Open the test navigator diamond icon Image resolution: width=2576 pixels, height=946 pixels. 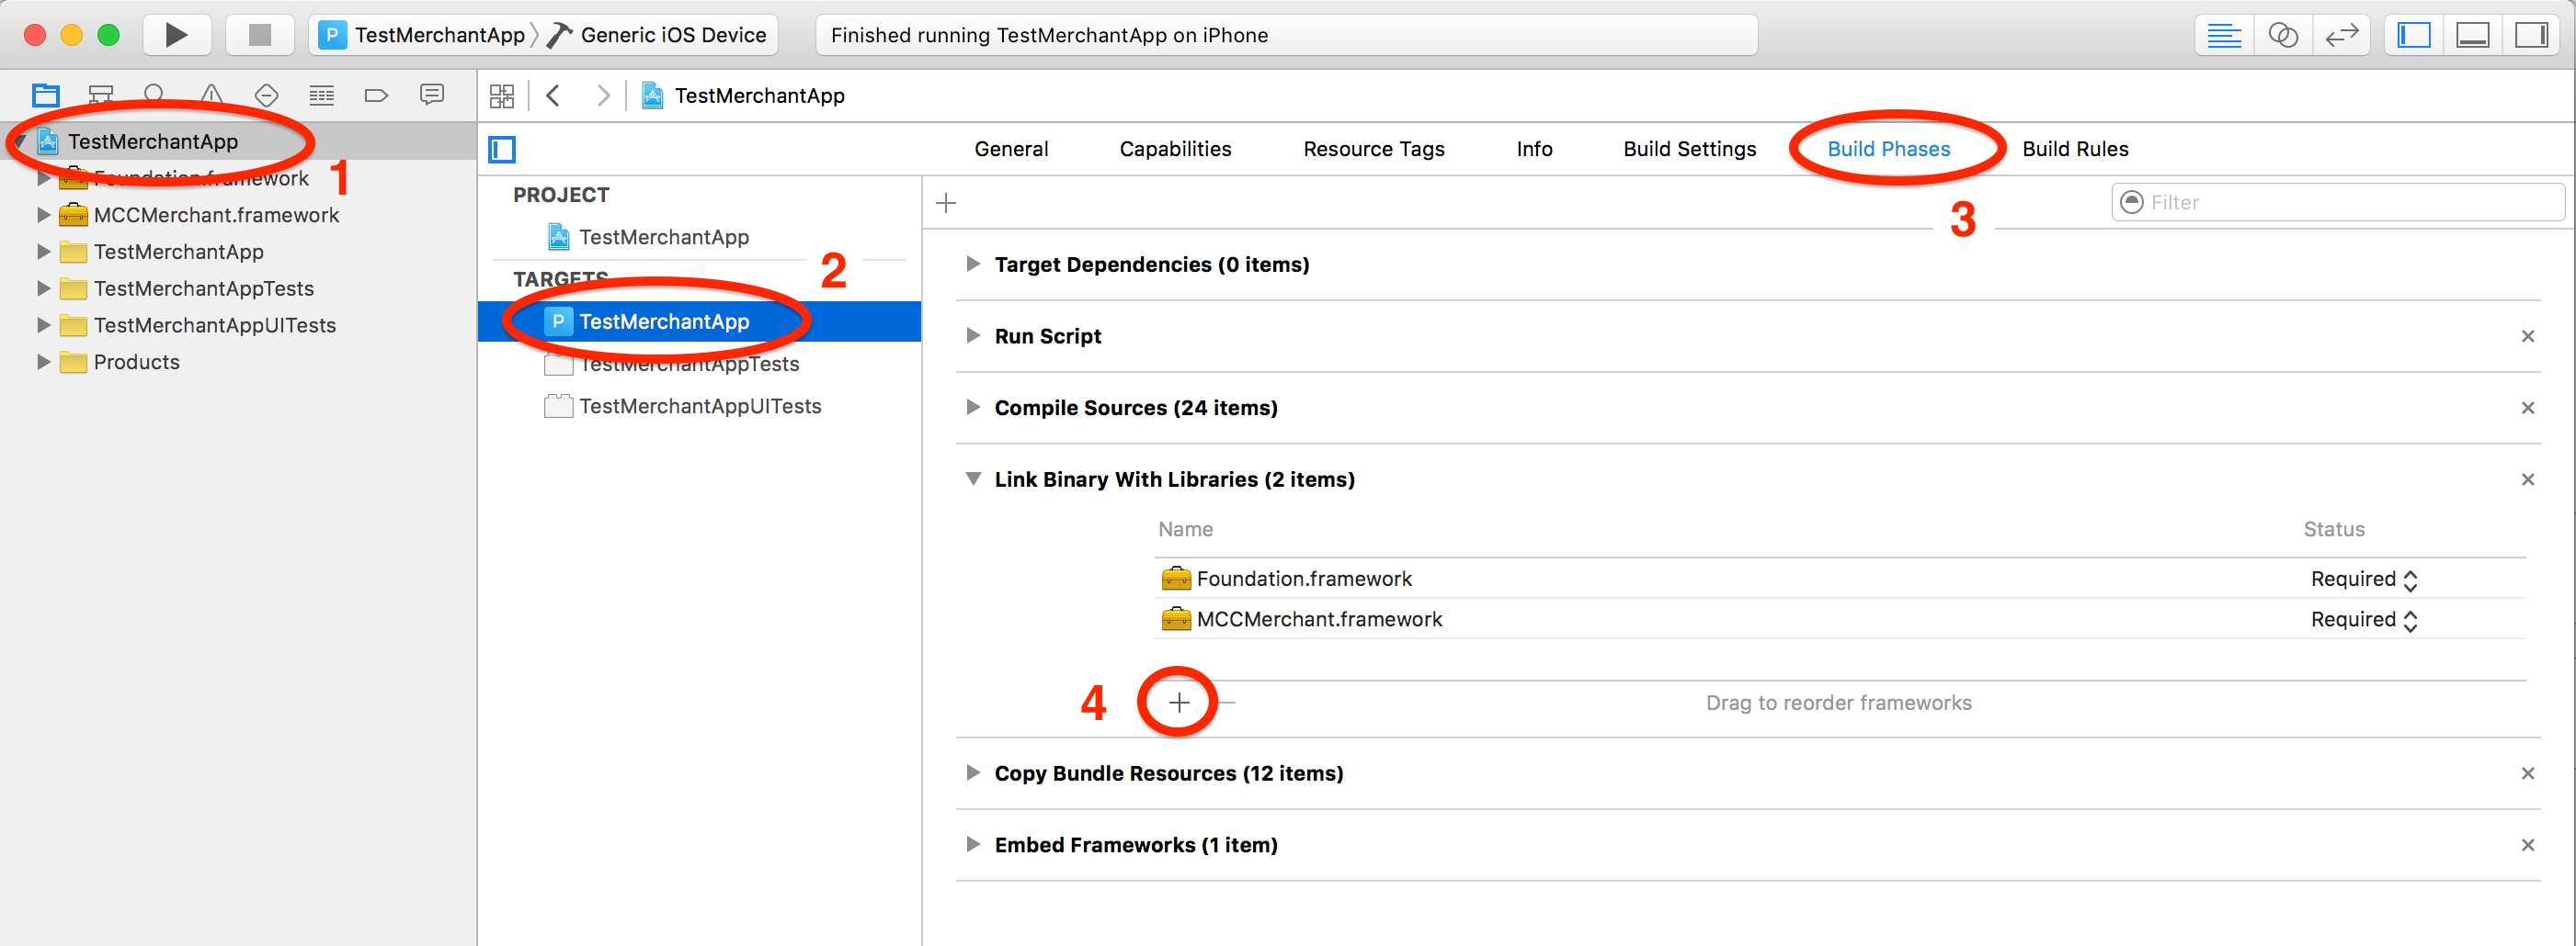point(266,96)
